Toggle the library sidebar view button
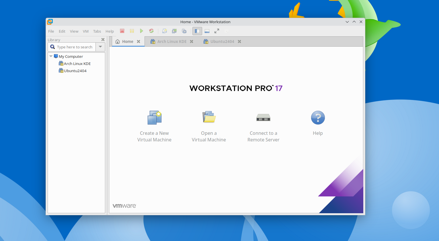The image size is (439, 241). click(x=197, y=31)
